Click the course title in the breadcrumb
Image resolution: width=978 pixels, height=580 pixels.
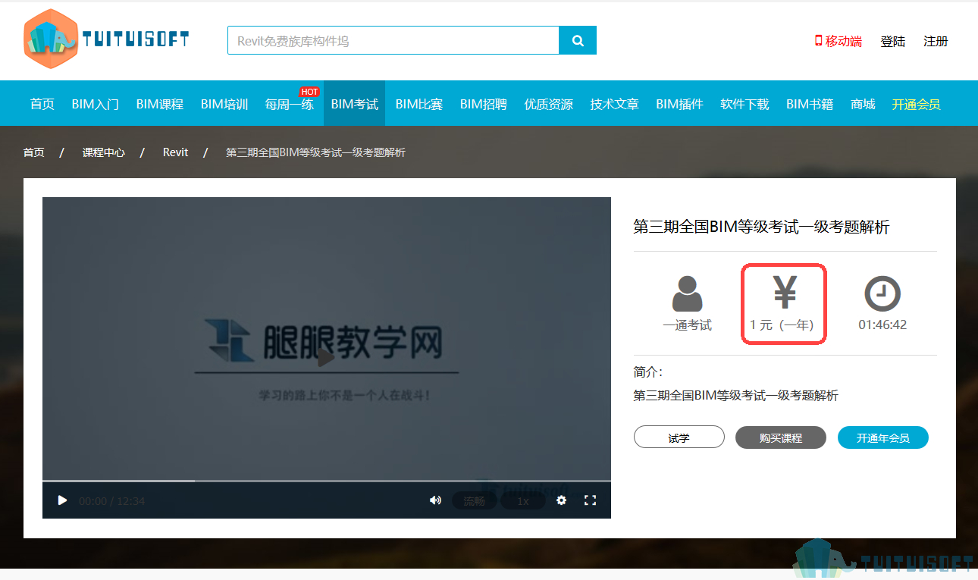[x=315, y=152]
